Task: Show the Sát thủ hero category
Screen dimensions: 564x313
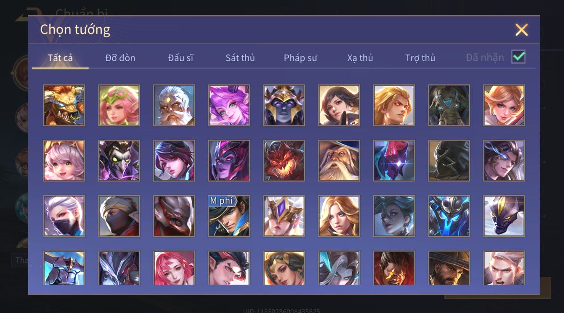Action: point(240,58)
